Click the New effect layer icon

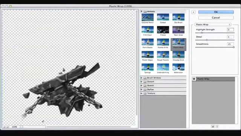point(213,127)
